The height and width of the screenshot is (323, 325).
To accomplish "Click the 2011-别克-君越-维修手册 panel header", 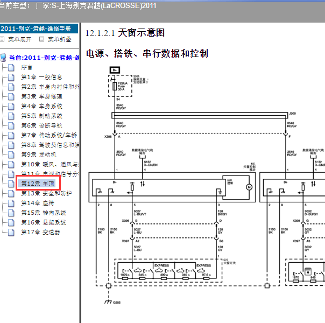I will [39, 29].
